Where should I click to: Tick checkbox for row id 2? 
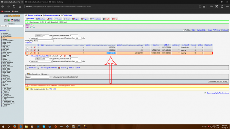(27, 50)
